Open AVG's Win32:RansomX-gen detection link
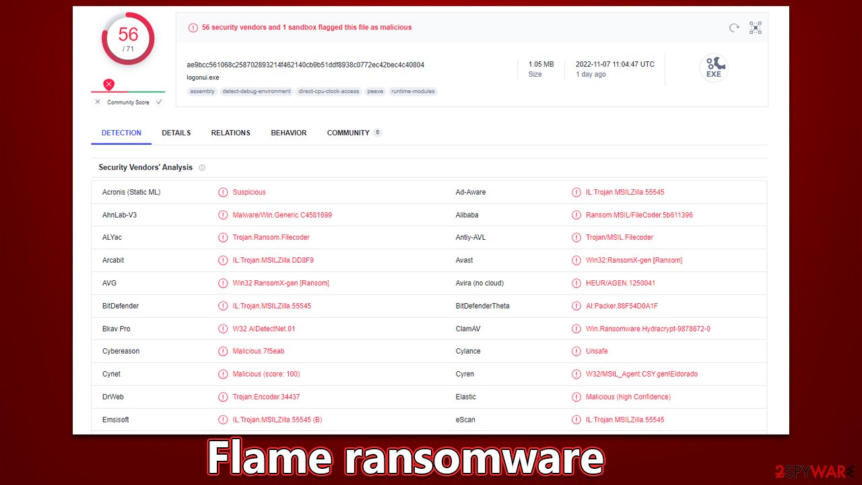The image size is (862, 485). (281, 283)
